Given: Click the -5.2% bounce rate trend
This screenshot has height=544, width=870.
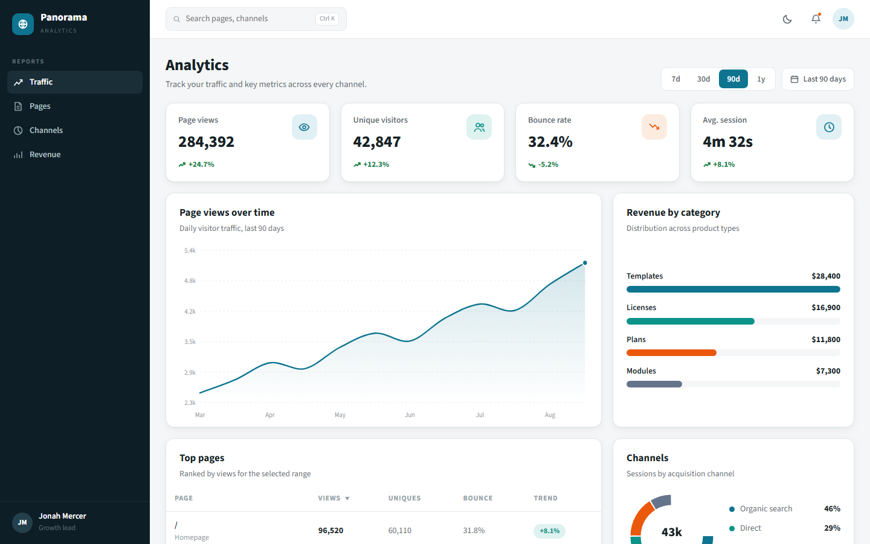Looking at the screenshot, I should 543,164.
